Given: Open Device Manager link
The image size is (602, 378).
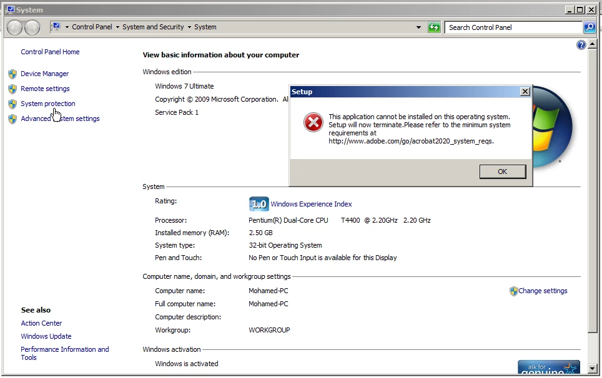Looking at the screenshot, I should (44, 74).
